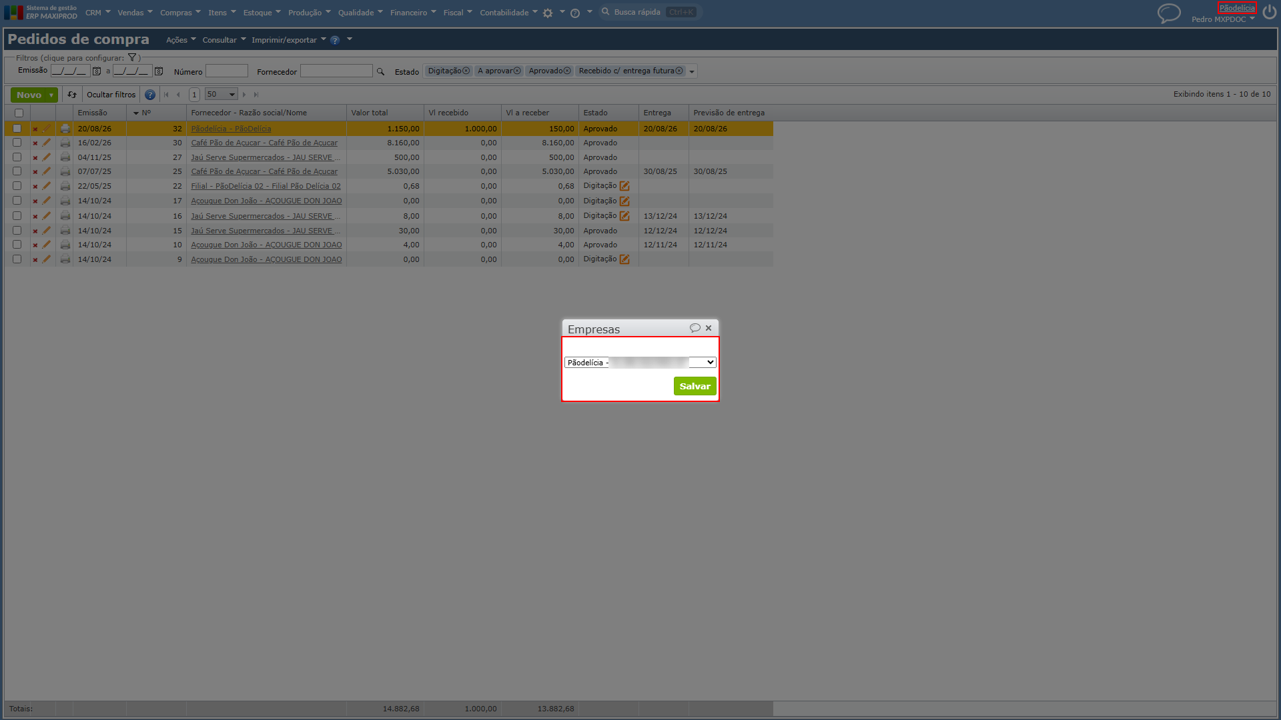Click the Número filter input field

(227, 71)
